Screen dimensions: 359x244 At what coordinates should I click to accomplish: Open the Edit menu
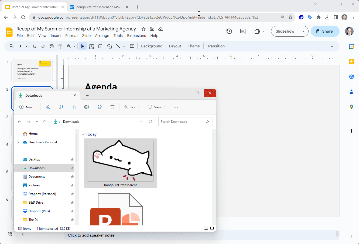point(31,36)
